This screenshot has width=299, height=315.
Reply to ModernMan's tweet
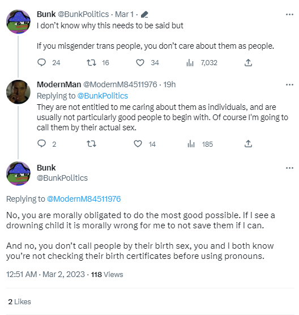click(41, 144)
